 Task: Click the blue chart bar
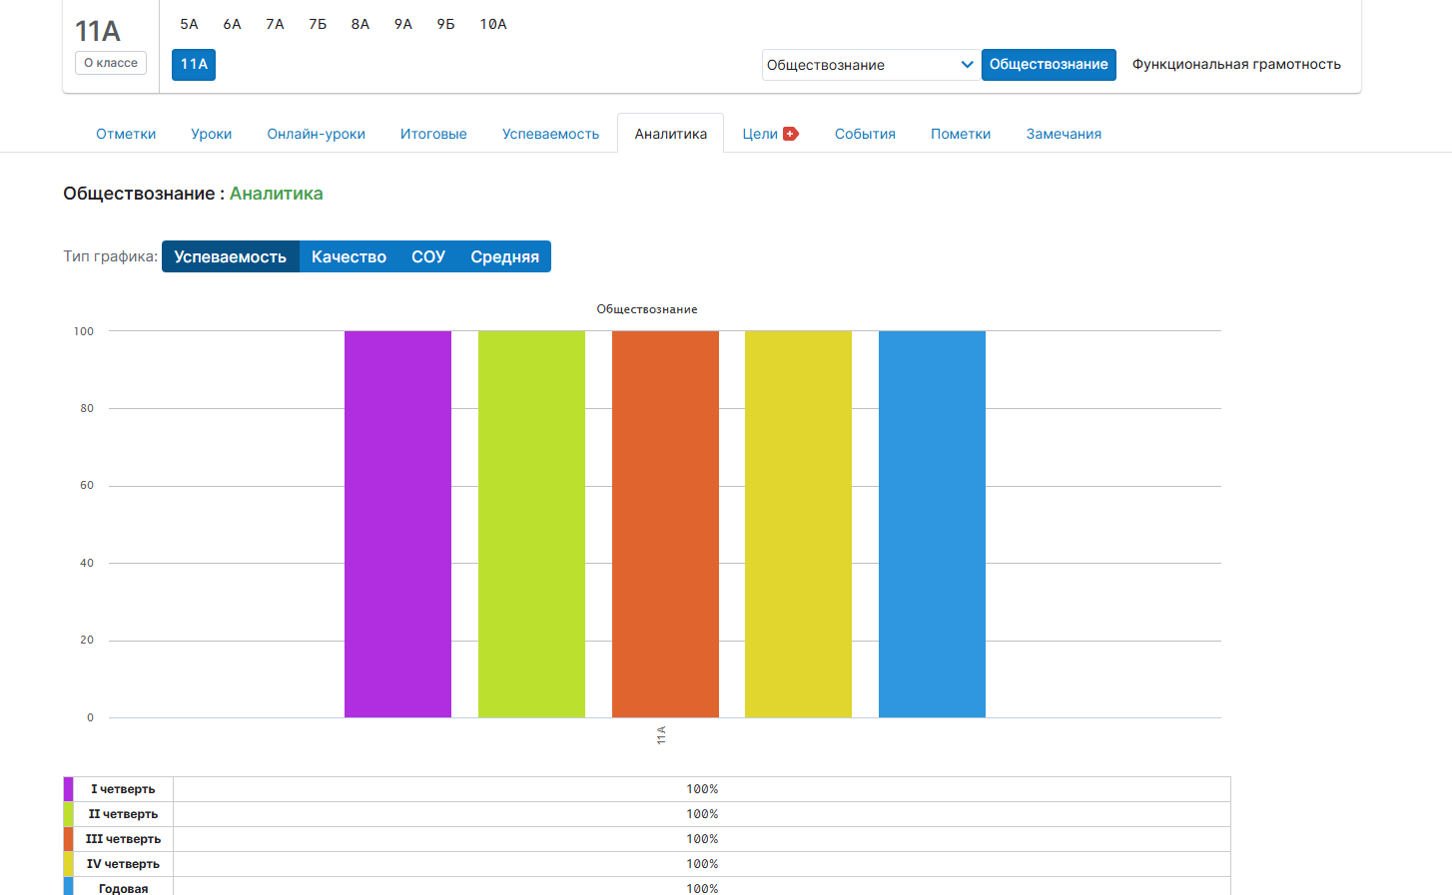click(932, 524)
